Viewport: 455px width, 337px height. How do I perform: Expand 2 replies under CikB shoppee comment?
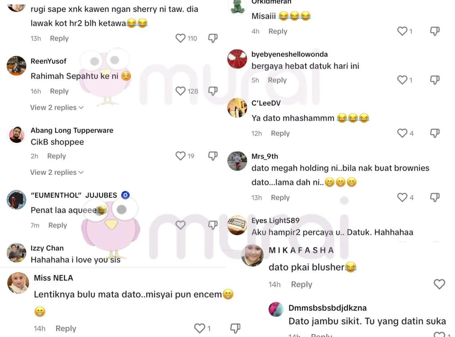click(57, 172)
